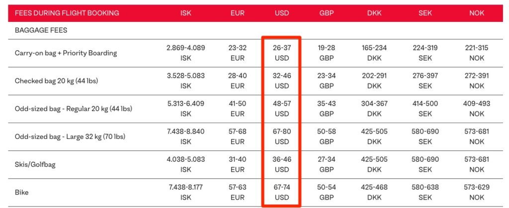Select "Odd-sized bag - Large 32 kg" label

click(x=72, y=136)
